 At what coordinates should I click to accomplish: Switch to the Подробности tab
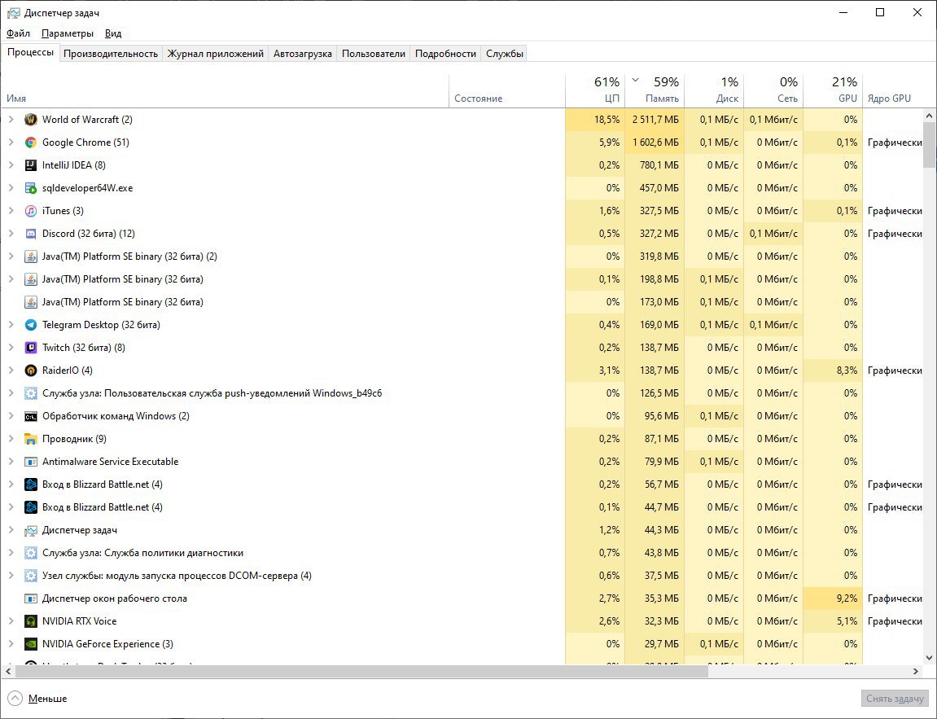coord(446,54)
